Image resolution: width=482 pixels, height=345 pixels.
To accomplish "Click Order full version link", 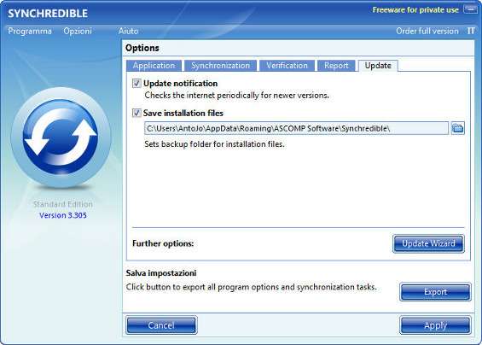I will pyautogui.click(x=427, y=31).
